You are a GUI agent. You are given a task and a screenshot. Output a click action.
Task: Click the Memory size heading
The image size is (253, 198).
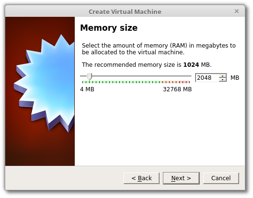coord(109,28)
